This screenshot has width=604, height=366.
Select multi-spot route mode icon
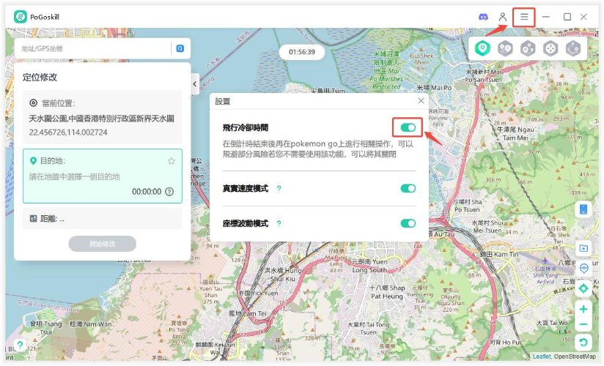click(x=528, y=48)
